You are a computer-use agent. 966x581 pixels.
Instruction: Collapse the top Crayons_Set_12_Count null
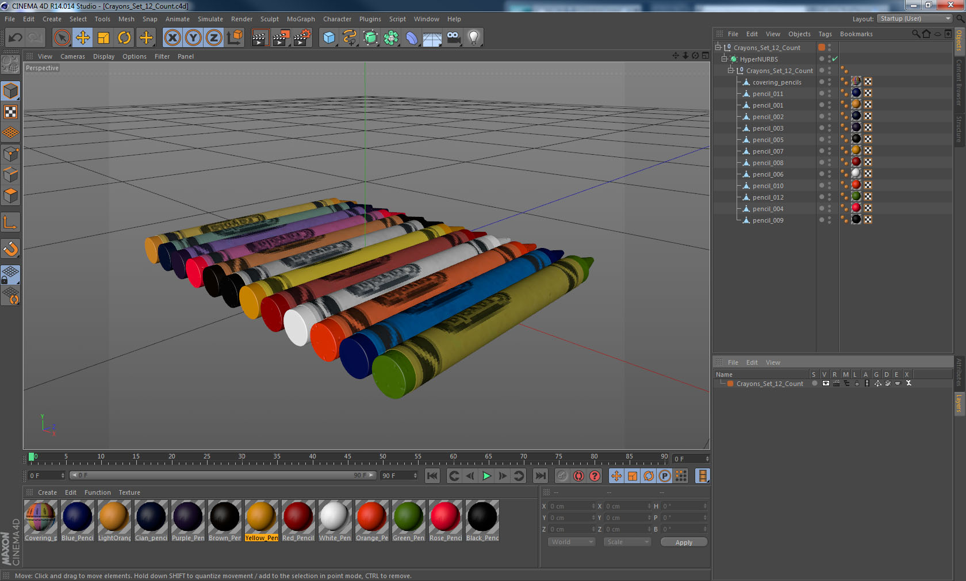click(x=718, y=47)
